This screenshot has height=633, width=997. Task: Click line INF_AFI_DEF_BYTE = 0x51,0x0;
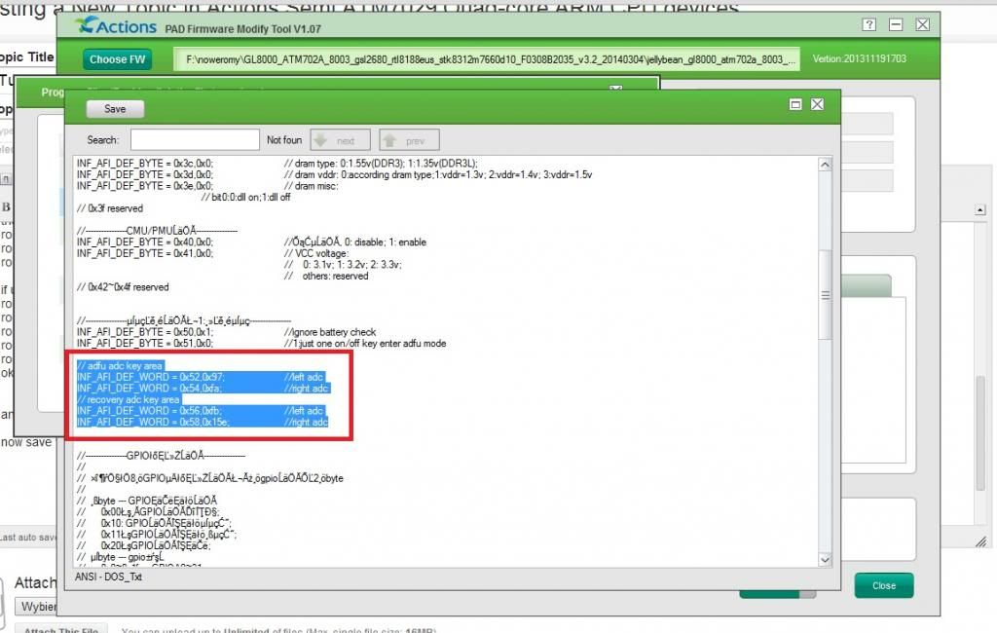tap(145, 344)
